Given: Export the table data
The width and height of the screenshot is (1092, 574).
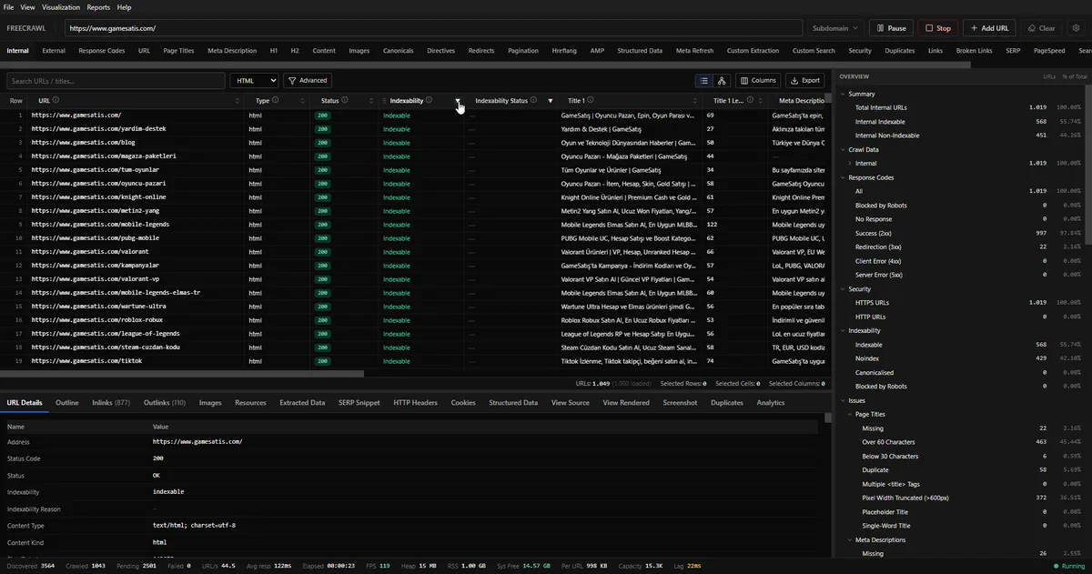Looking at the screenshot, I should 804,80.
